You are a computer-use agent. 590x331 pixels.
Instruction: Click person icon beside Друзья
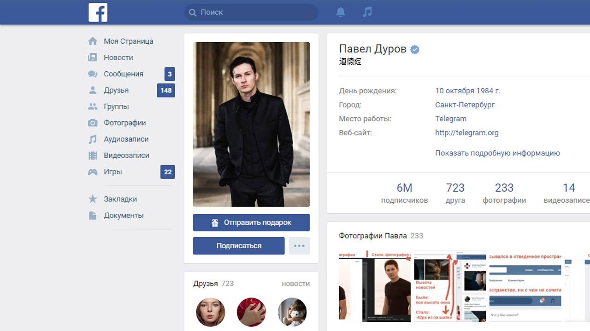coord(93,90)
